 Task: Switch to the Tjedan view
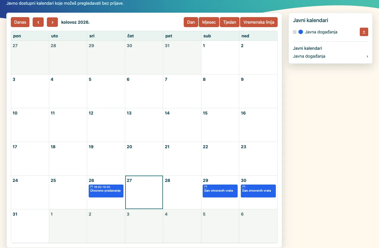point(230,22)
